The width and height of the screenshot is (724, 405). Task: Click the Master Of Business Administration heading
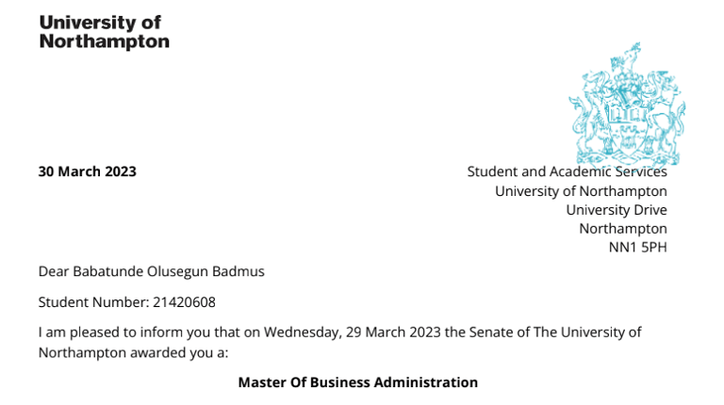pos(358,382)
